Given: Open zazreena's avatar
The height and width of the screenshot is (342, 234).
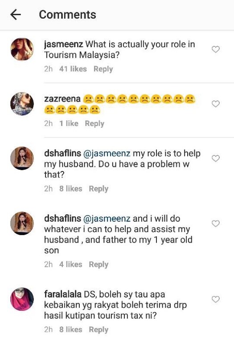Looking at the screenshot, I should click(x=22, y=104).
